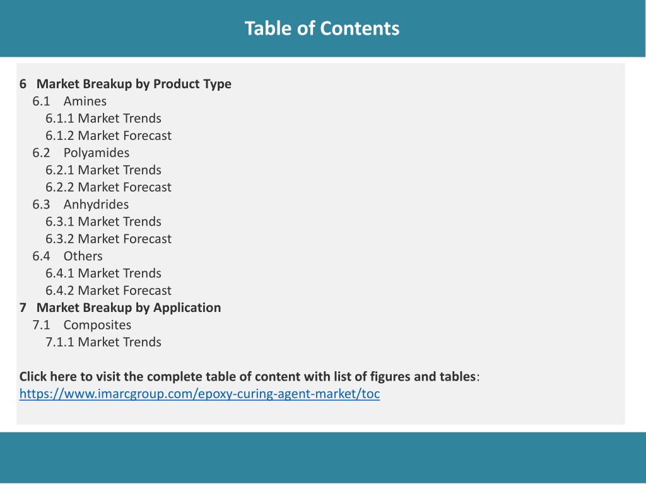
Task: Select the 6.2 Polyamides entry
Action: coord(81,153)
